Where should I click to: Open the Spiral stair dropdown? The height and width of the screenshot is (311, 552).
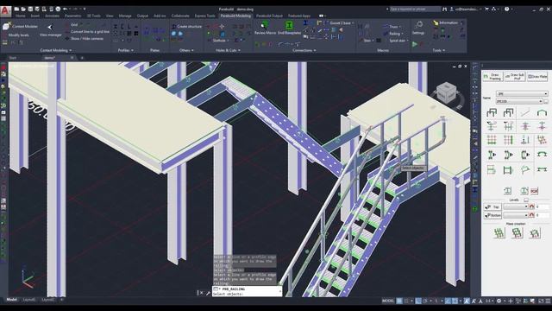pyautogui.click(x=398, y=41)
